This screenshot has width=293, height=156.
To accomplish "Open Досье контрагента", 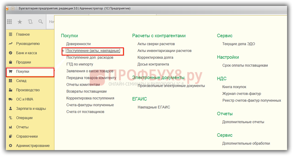I will pyautogui.click(x=153, y=64).
